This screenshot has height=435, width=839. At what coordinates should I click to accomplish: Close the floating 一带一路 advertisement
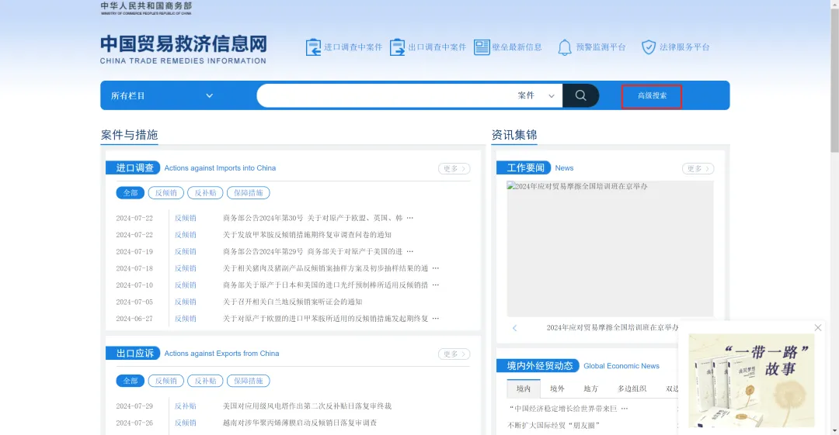pos(817,328)
